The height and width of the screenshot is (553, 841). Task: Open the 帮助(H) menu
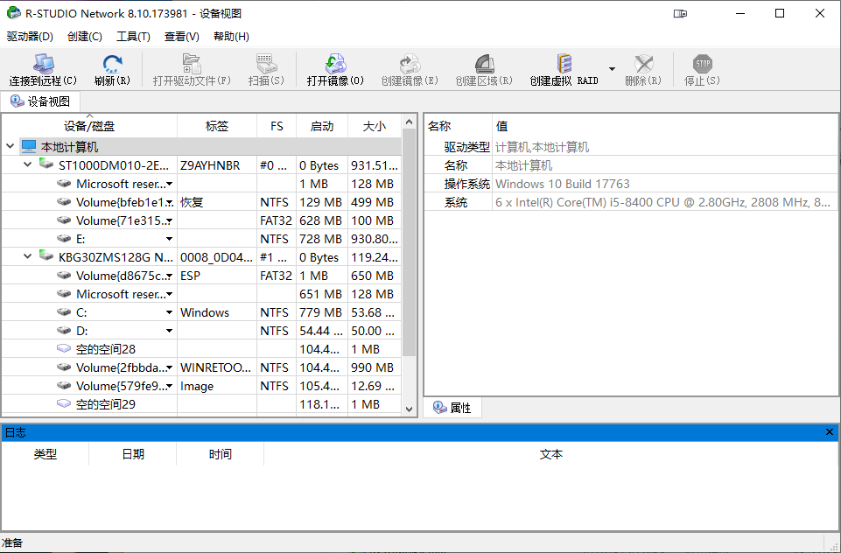click(231, 37)
